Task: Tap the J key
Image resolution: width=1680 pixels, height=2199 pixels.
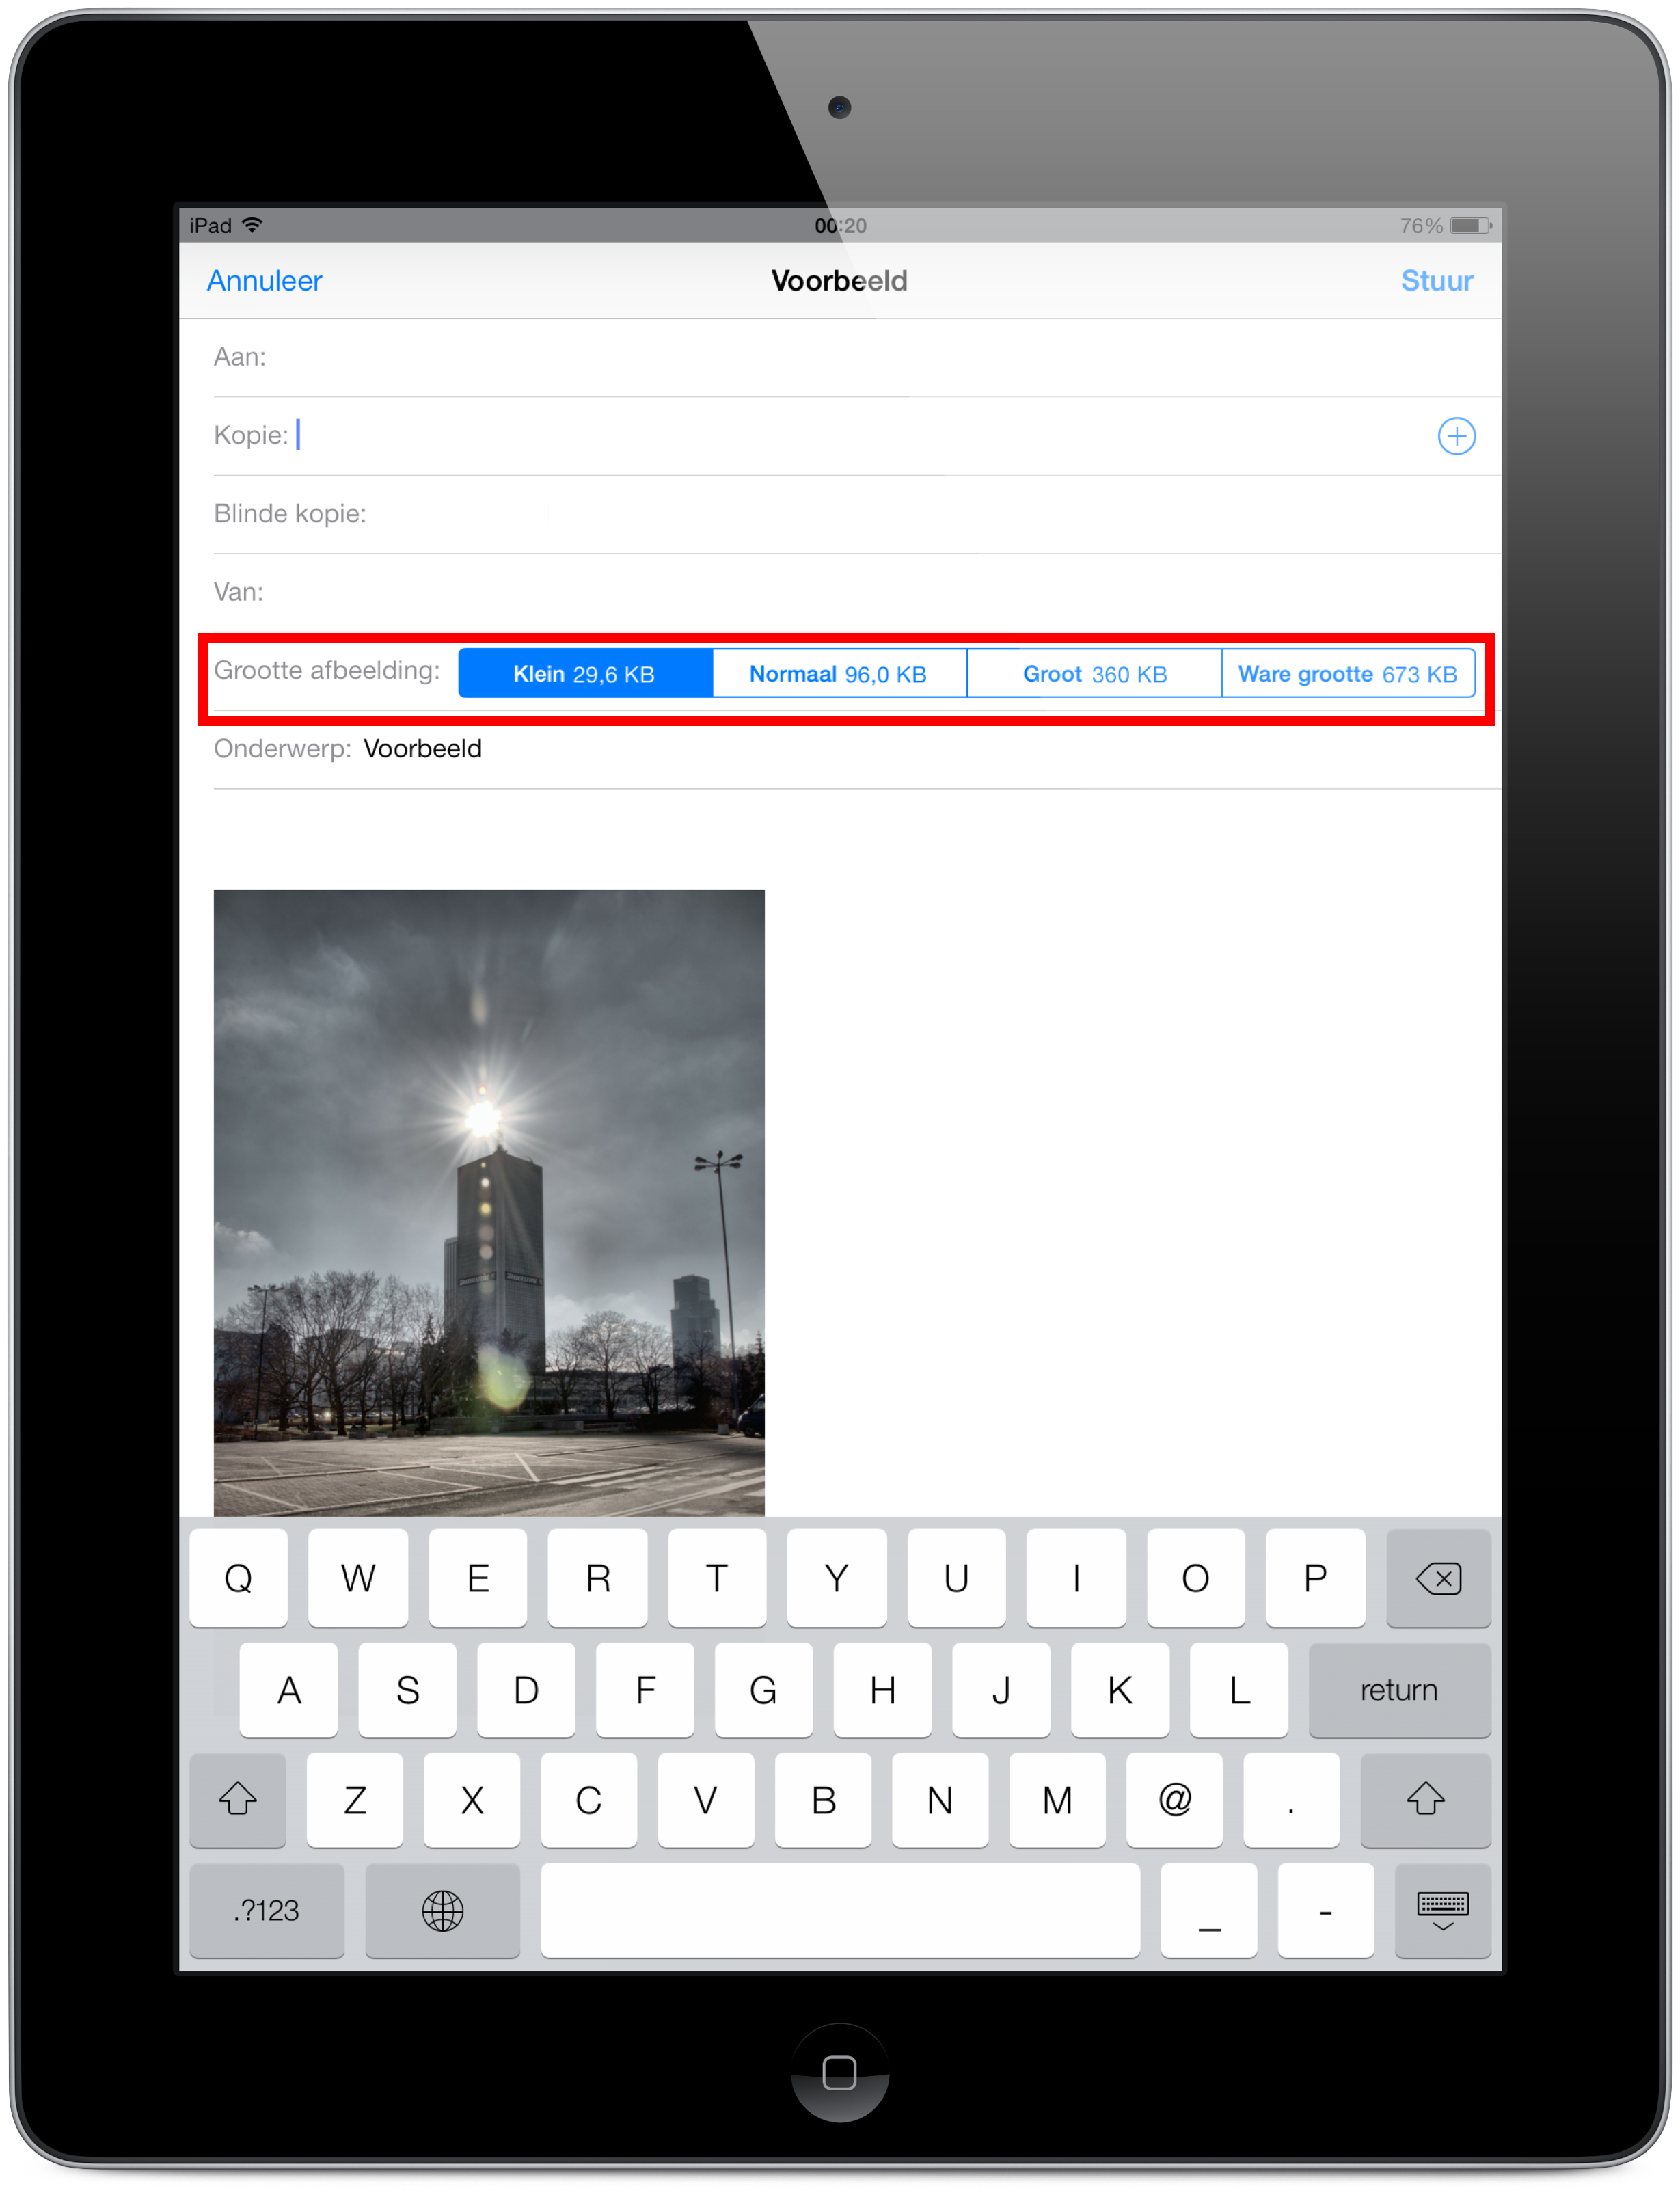Action: [x=1001, y=1689]
